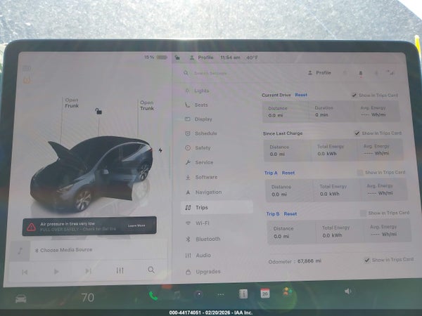
Task: Tap the Open Frunk control
Action: [72, 103]
